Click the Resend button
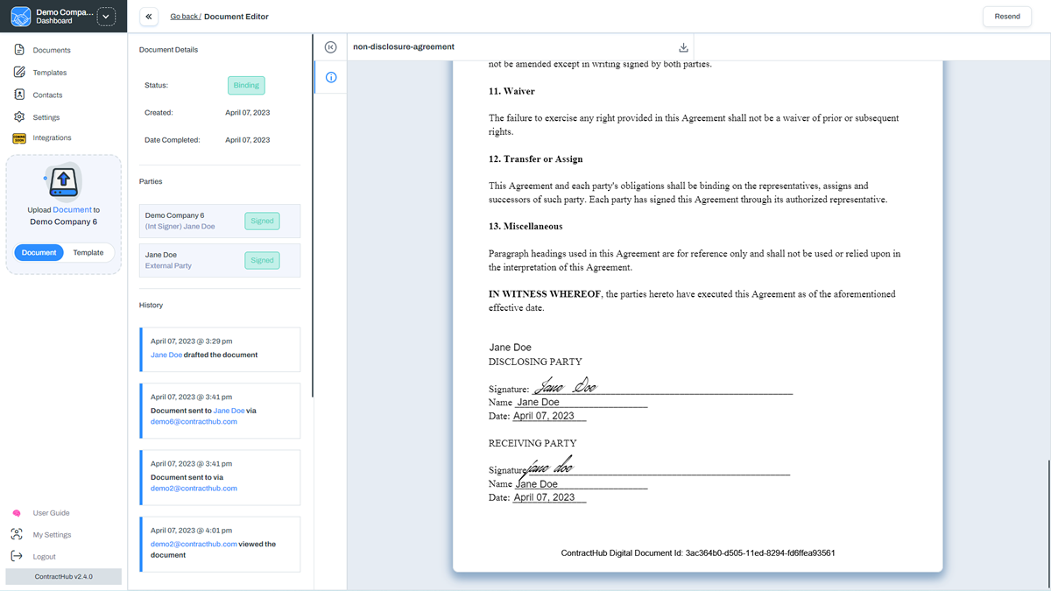This screenshot has height=591, width=1051. point(1007,17)
